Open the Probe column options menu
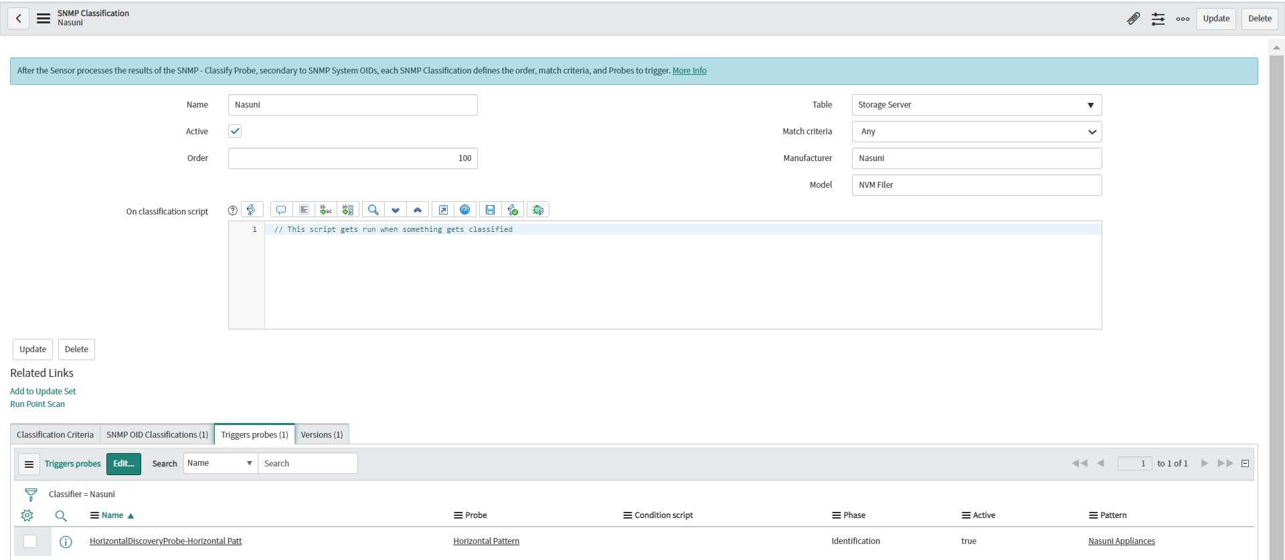The width and height of the screenshot is (1285, 560). [x=458, y=515]
